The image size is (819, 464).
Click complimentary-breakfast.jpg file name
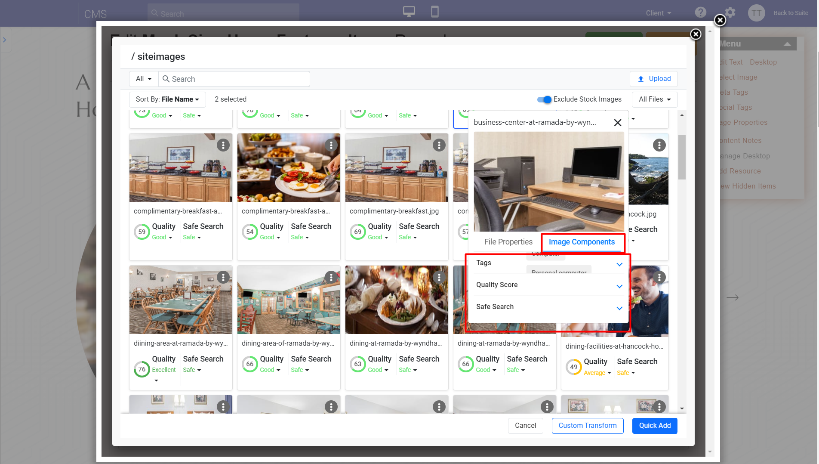(394, 211)
